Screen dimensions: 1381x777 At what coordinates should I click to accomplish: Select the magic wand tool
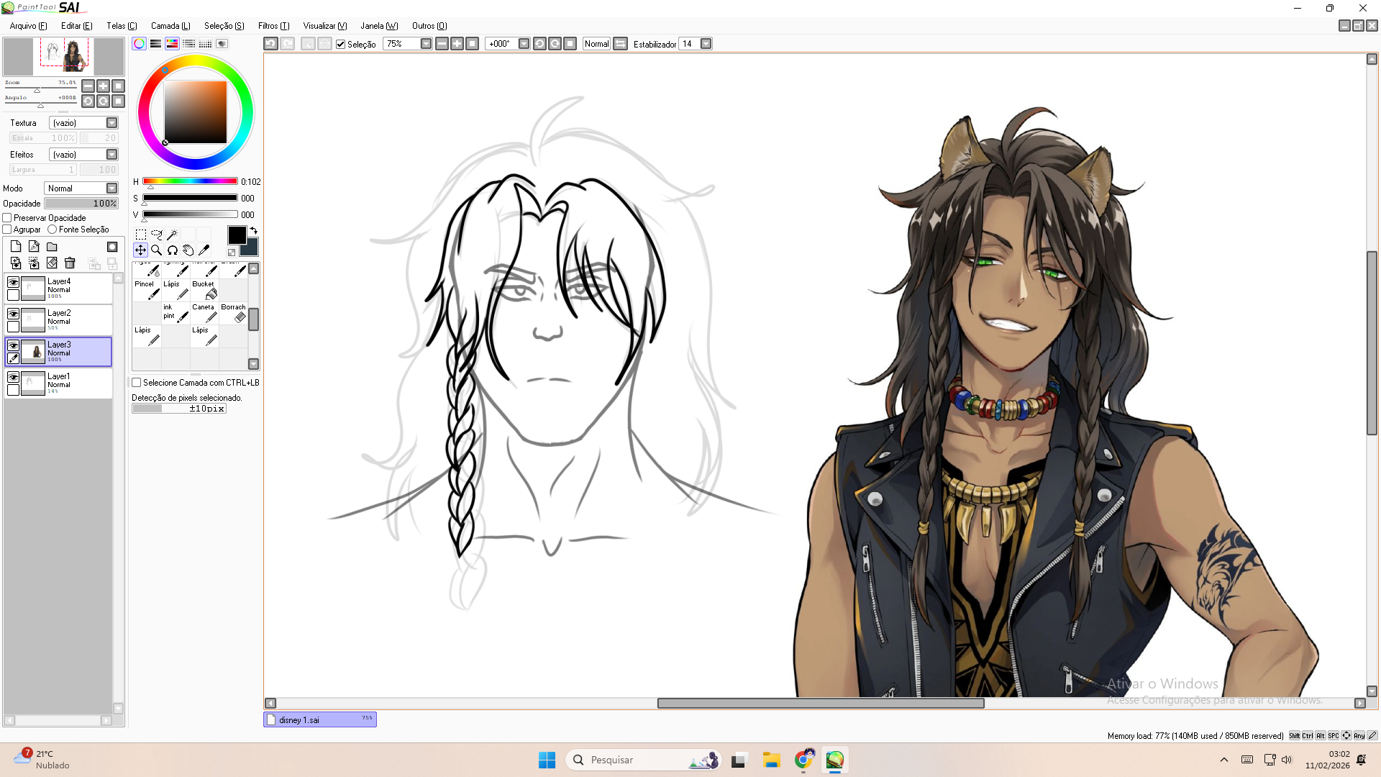(172, 235)
